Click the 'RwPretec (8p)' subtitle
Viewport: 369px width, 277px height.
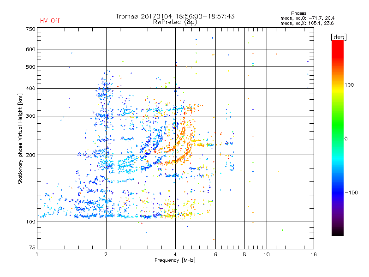[175, 22]
